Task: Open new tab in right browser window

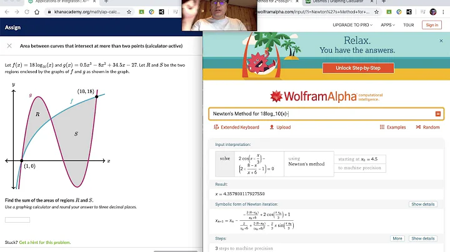Action: [384, 1]
